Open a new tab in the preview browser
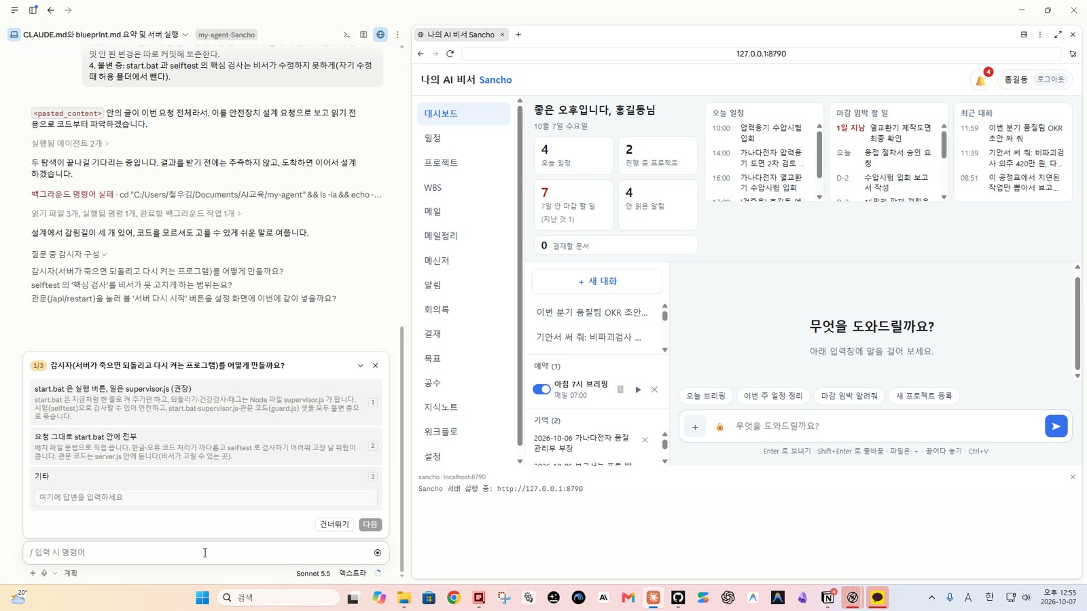The image size is (1087, 611). point(518,35)
